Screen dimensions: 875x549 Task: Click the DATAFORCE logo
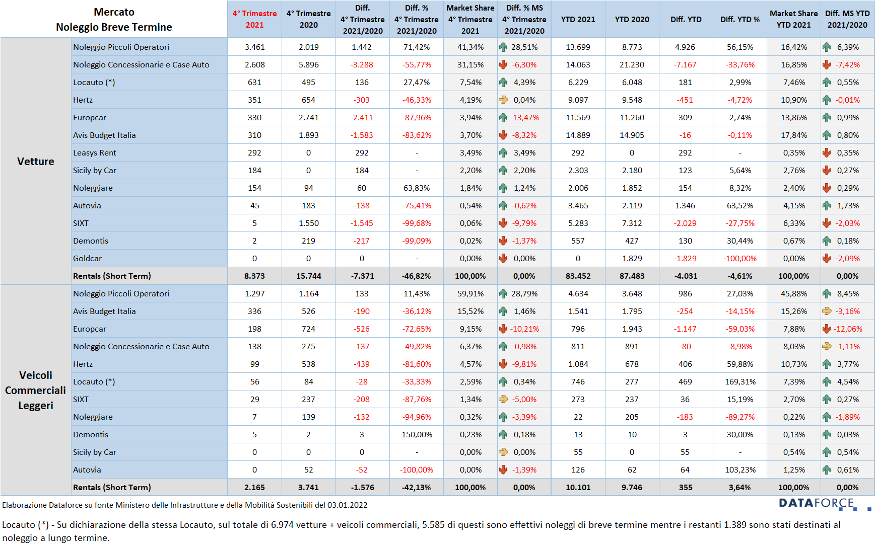[x=825, y=504]
